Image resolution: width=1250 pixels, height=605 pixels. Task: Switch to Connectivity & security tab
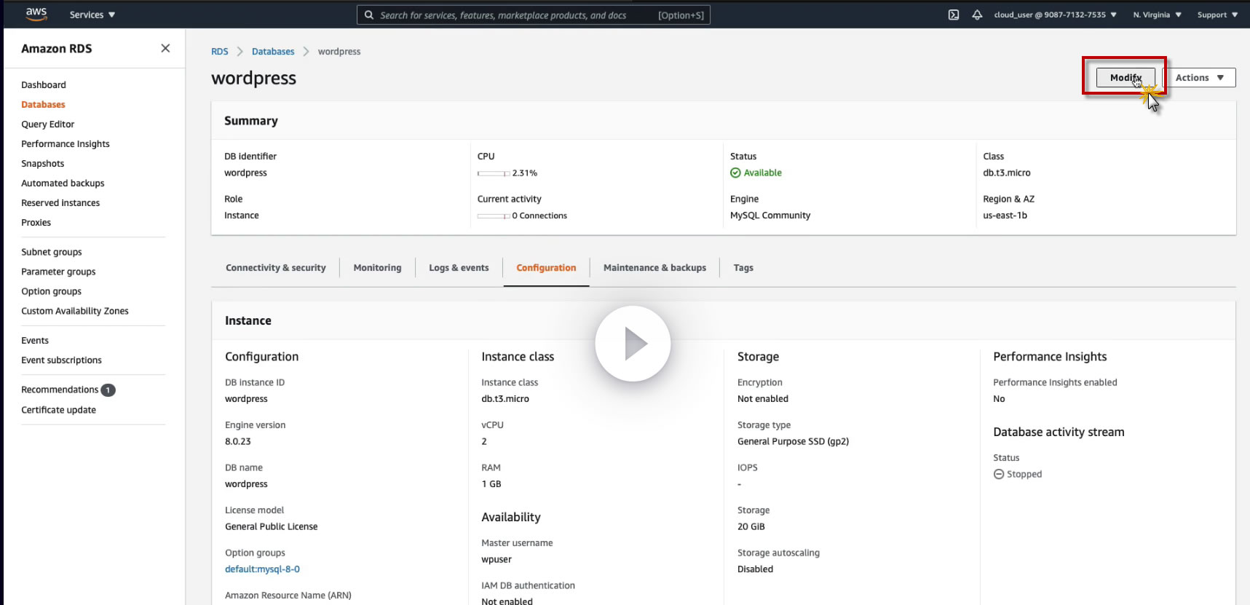tap(276, 268)
